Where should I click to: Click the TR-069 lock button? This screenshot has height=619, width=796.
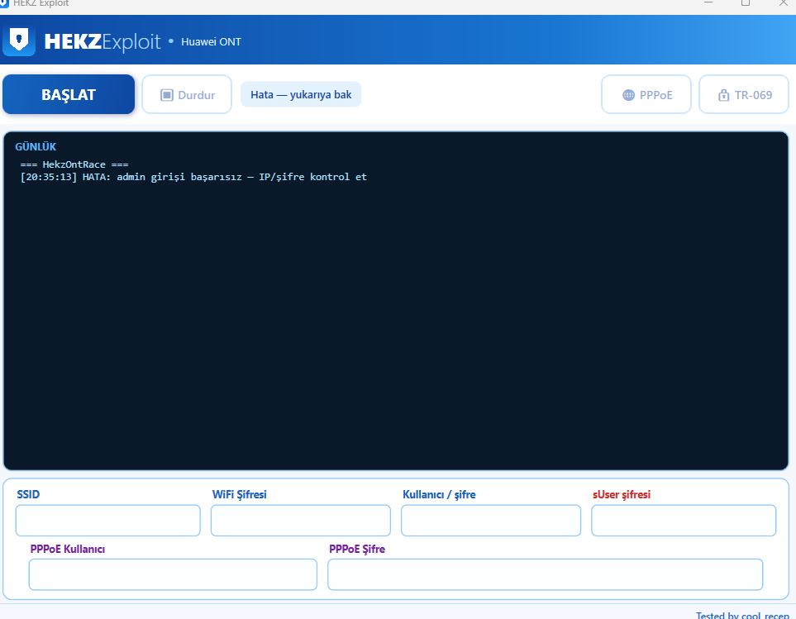(x=744, y=94)
